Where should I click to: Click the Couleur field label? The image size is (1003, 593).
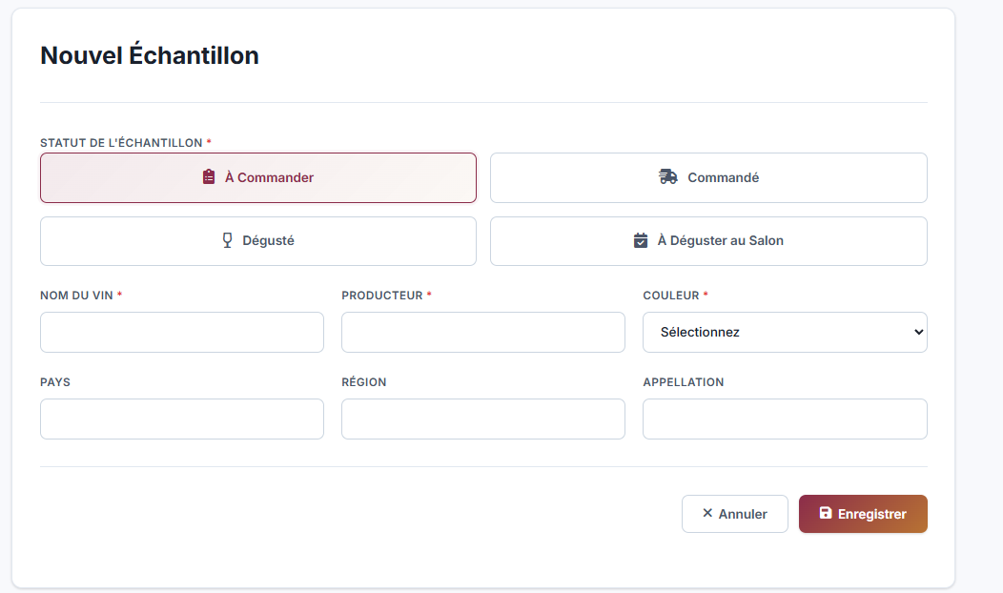point(671,296)
